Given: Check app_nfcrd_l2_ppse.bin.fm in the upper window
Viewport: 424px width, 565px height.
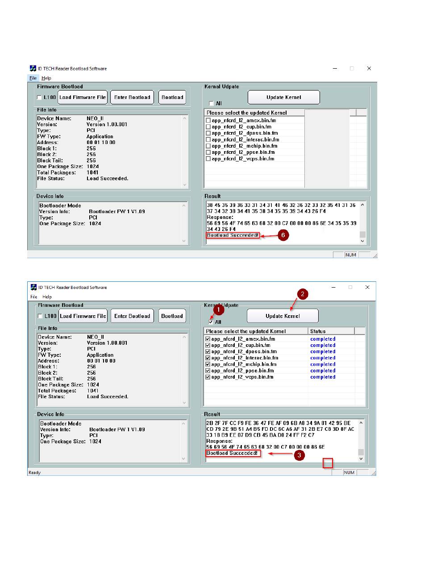Looking at the screenshot, I should click(x=208, y=152).
